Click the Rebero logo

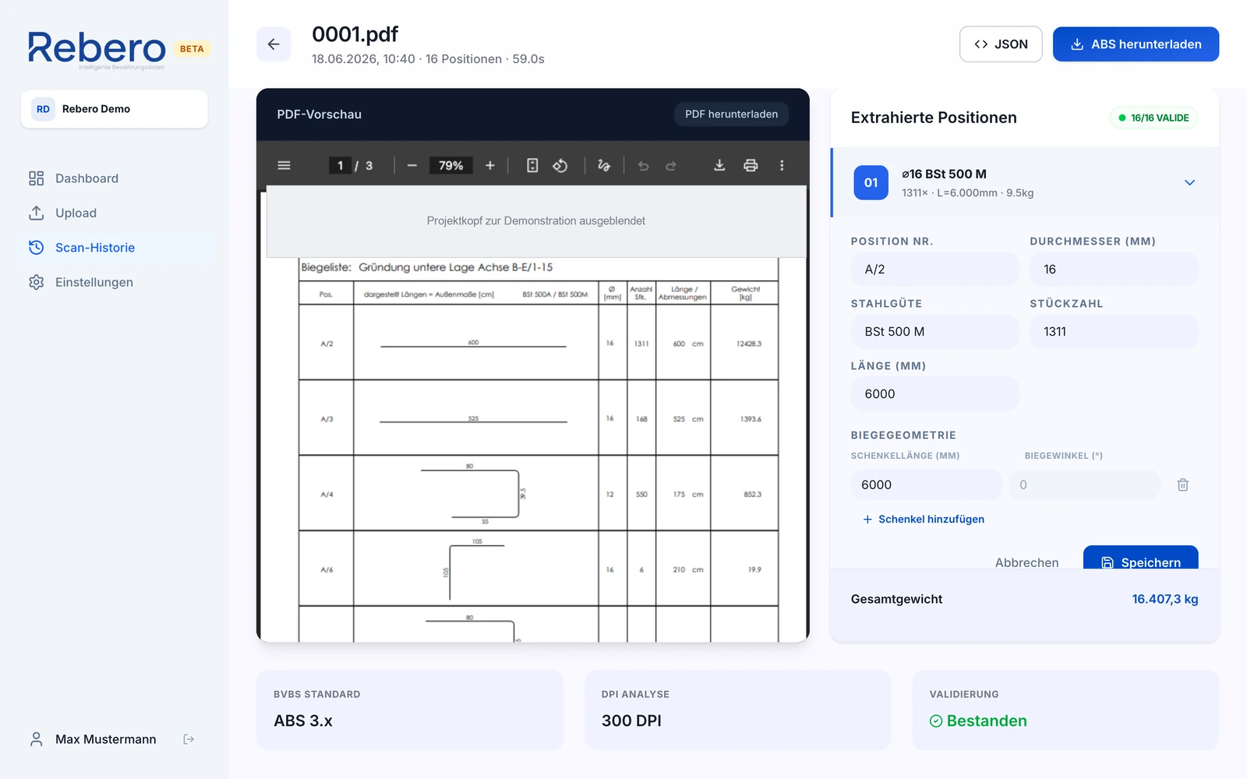pyautogui.click(x=97, y=49)
